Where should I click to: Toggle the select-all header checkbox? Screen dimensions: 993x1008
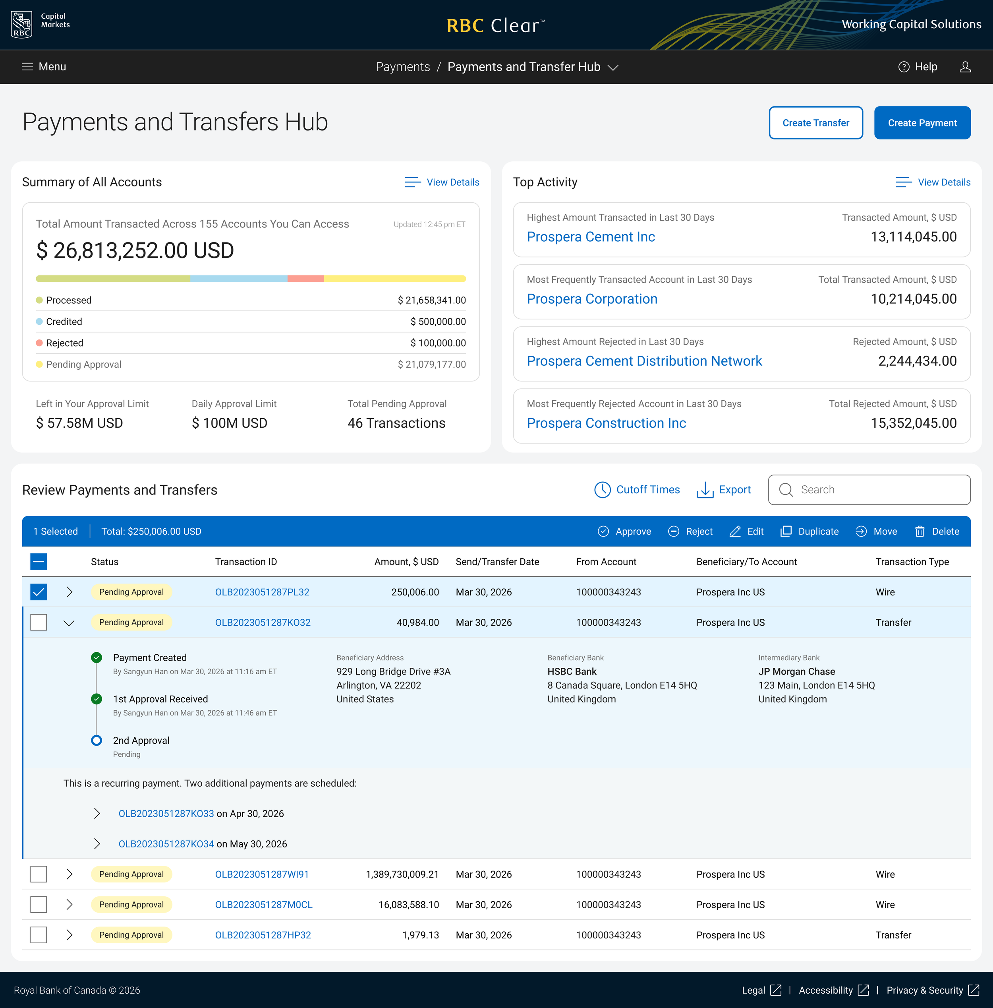39,561
